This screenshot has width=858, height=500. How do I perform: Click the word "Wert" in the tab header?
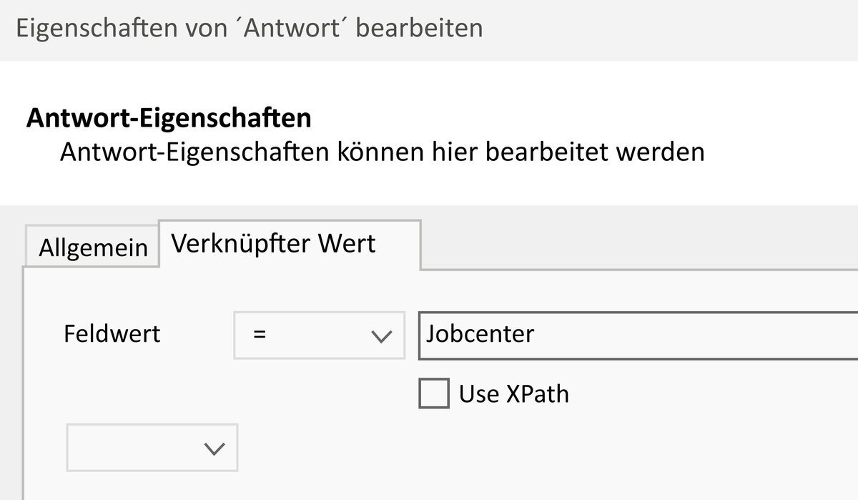click(347, 244)
